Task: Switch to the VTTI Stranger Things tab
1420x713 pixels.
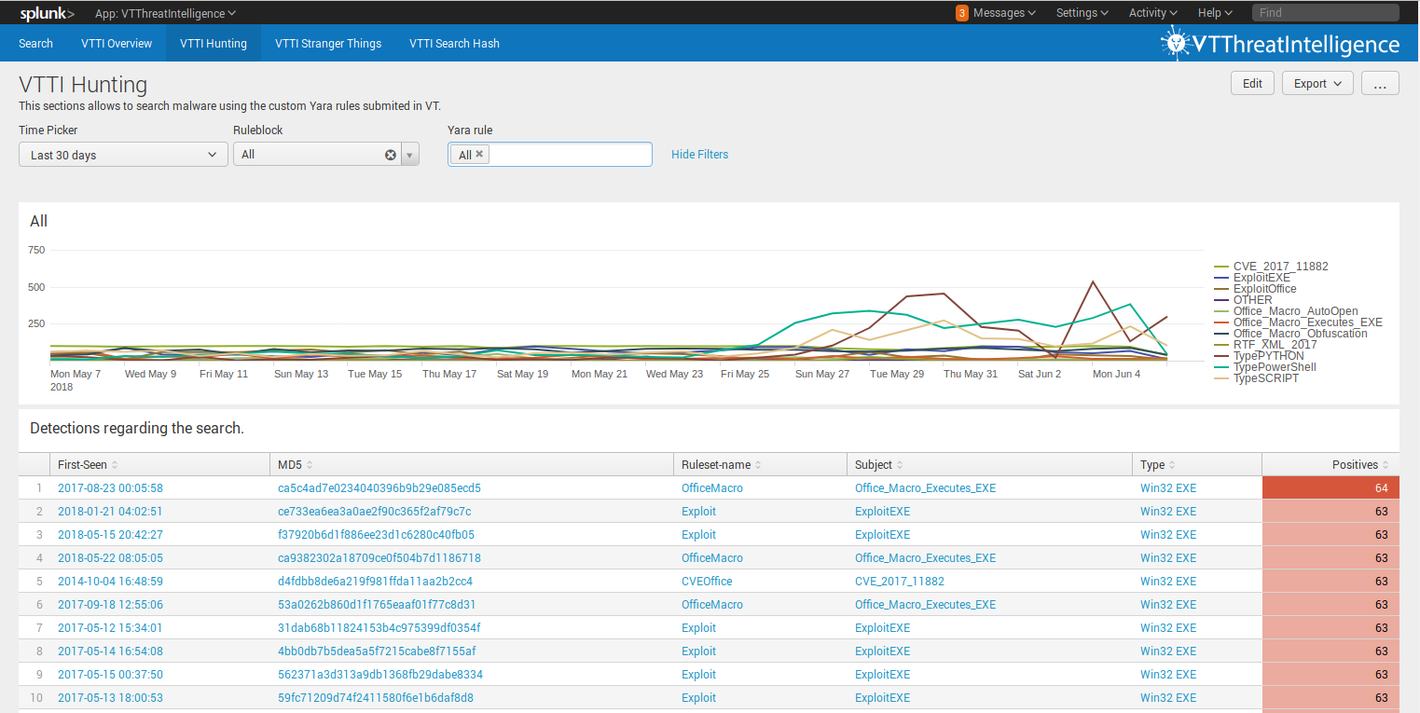Action: pyautogui.click(x=327, y=44)
